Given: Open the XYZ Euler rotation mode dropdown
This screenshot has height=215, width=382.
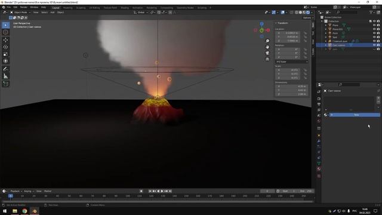Looking at the screenshot, I should tap(292, 62).
